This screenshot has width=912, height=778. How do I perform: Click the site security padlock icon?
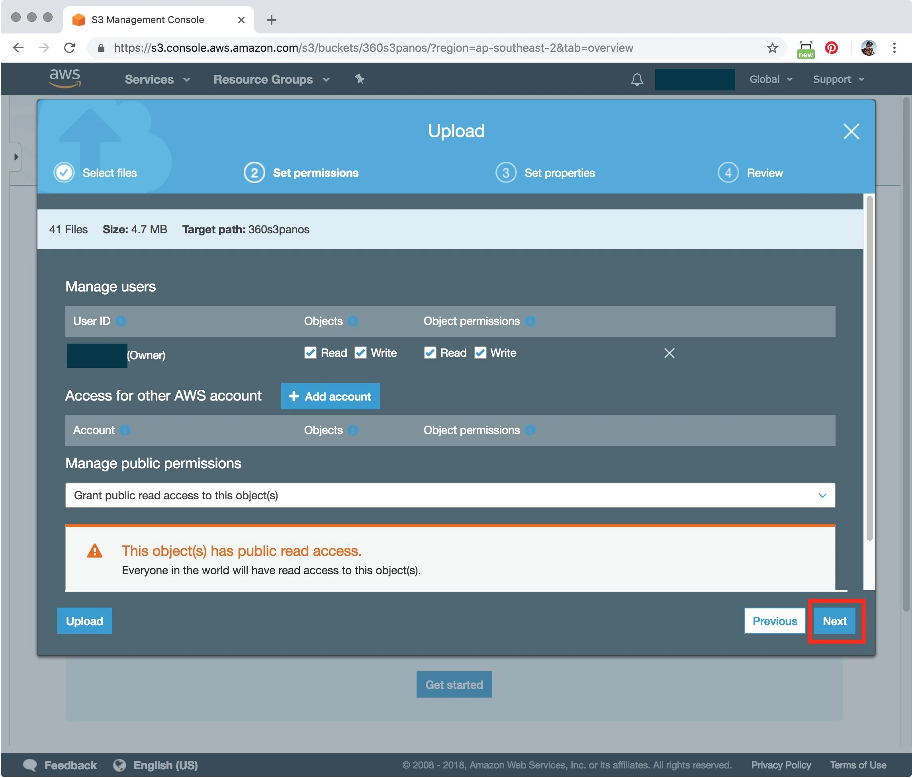(101, 48)
